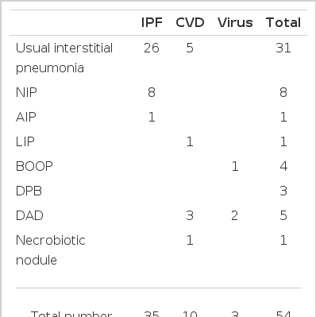Click the AIP row label
Viewport: 316px width, 317px height.
click(x=26, y=117)
